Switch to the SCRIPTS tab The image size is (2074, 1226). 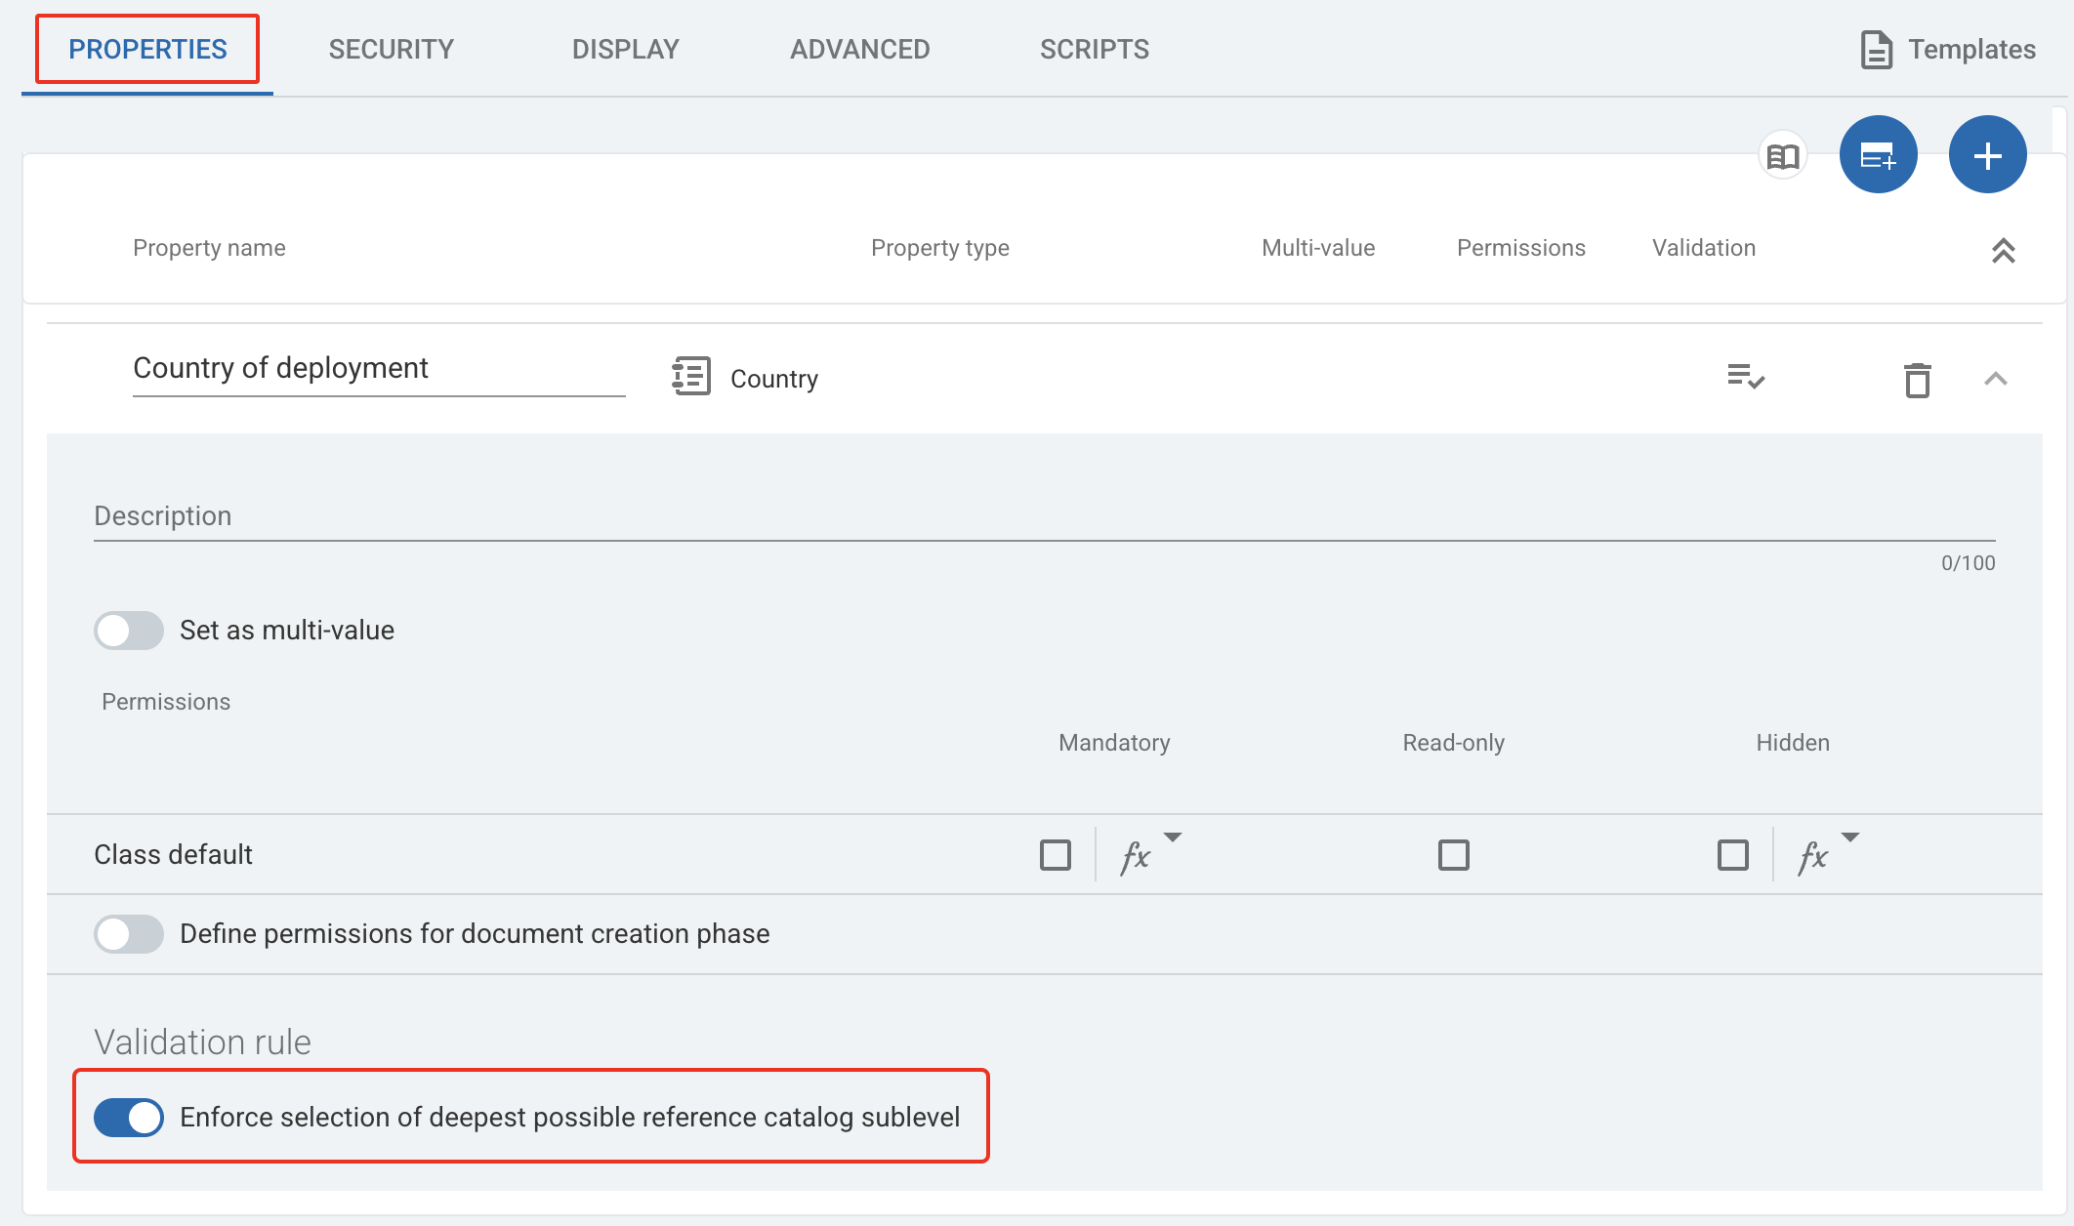pos(1095,49)
